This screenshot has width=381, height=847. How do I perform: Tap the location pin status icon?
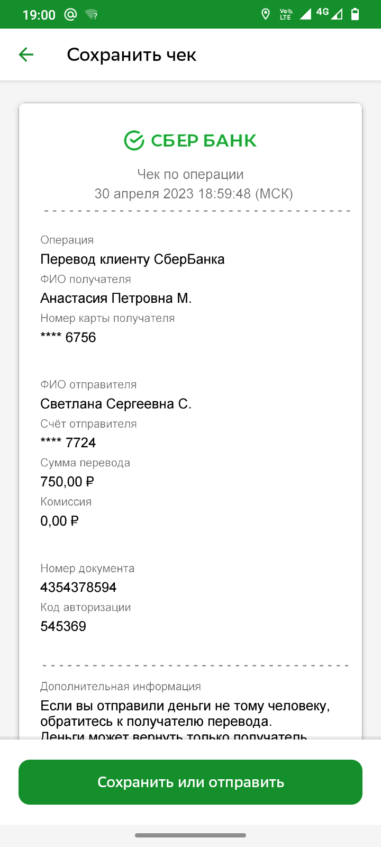(x=266, y=14)
